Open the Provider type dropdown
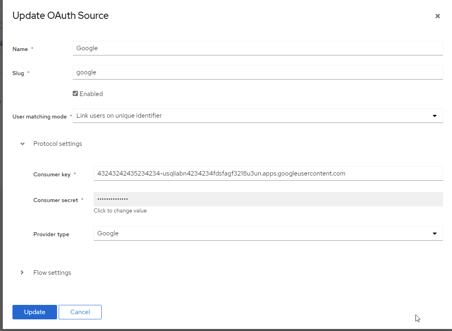 coord(268,233)
